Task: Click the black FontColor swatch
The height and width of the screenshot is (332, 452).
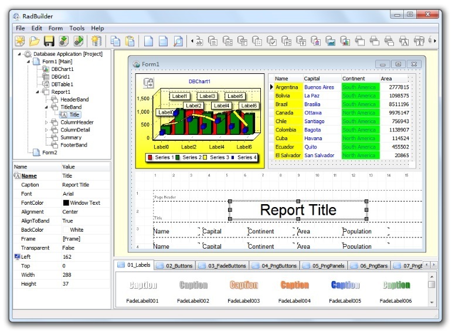Action: click(x=66, y=203)
